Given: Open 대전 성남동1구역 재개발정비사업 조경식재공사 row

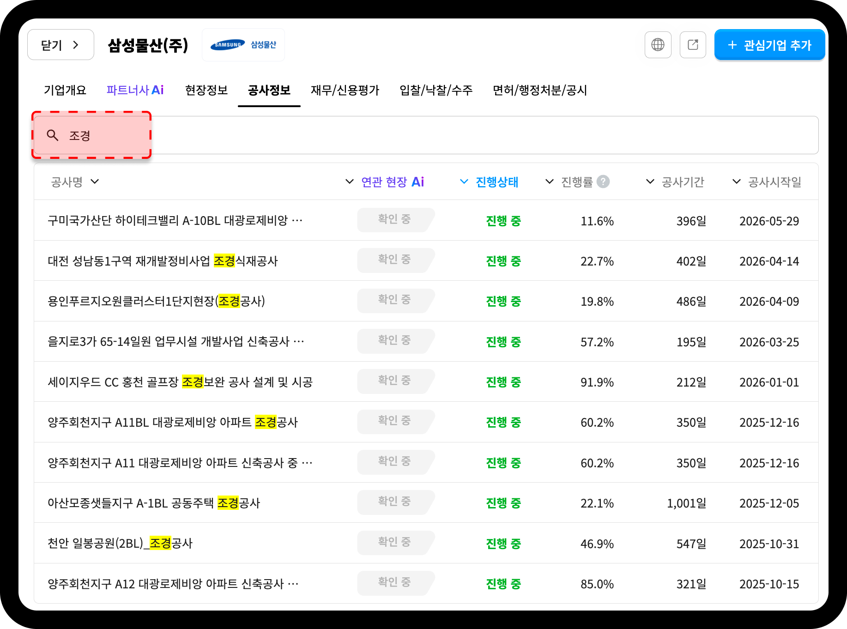Looking at the screenshot, I should [426, 261].
